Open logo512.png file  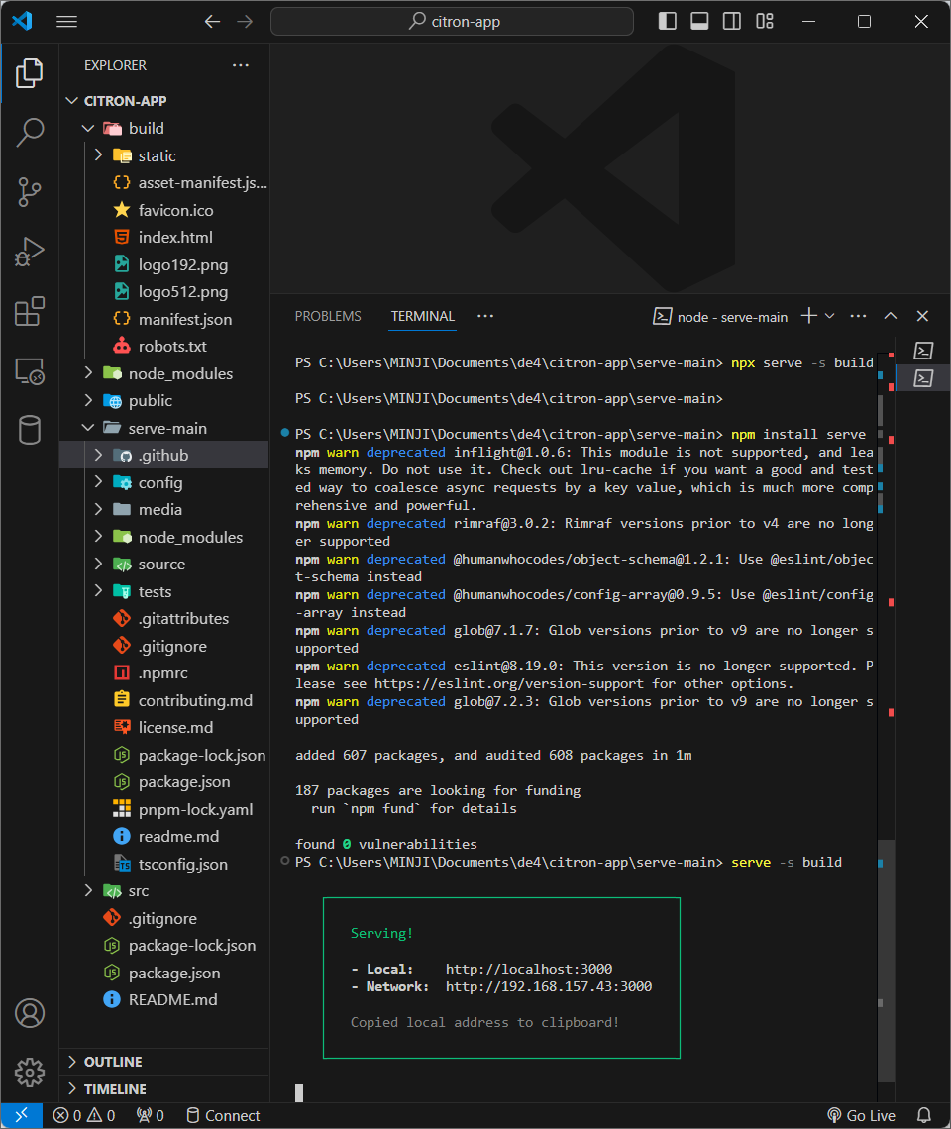[164, 291]
